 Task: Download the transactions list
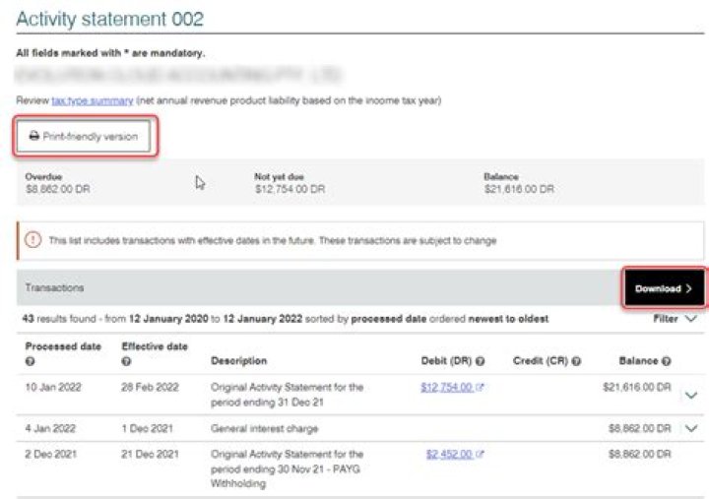point(664,288)
